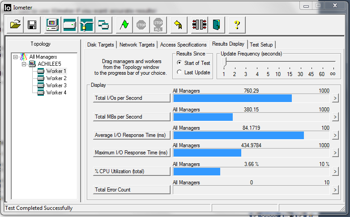Exit Iometer using door icon
The image size is (350, 217).
216,25
